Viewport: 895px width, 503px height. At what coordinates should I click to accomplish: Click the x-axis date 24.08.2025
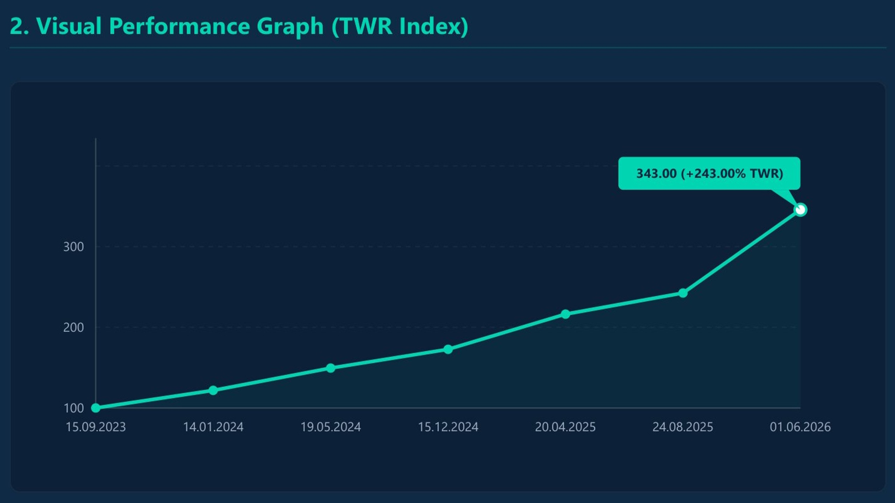click(x=683, y=427)
